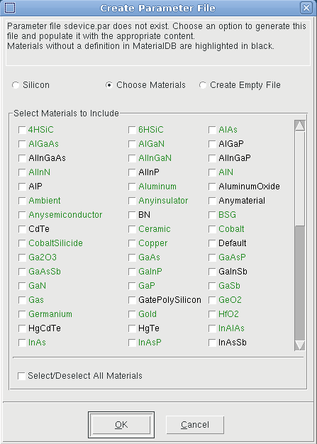Include Ceramic material

click(132, 229)
